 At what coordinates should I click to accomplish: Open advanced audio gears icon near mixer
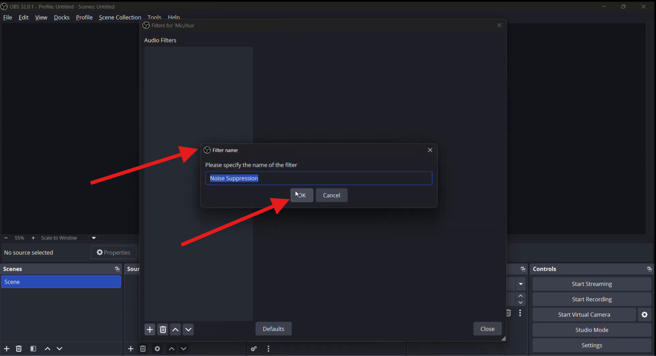click(x=254, y=349)
